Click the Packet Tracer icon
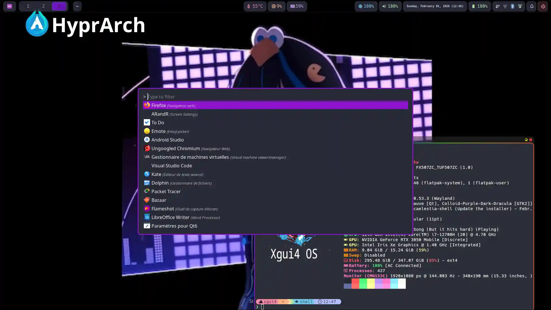This screenshot has width=551, height=310. [147, 191]
